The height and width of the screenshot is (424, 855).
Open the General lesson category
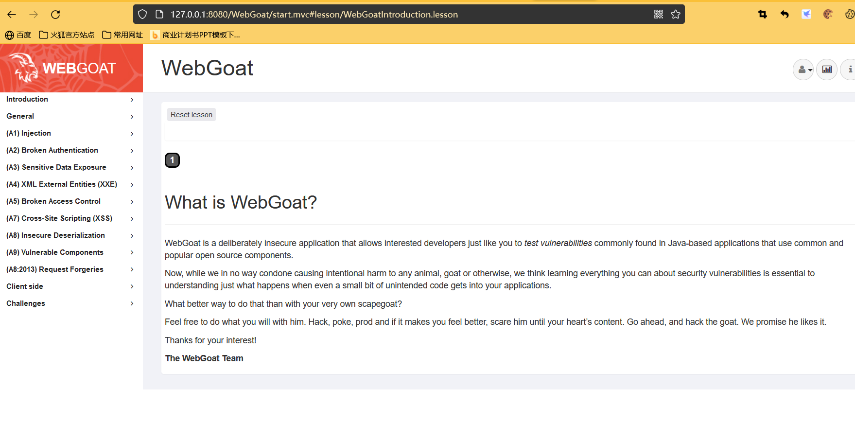[70, 116]
